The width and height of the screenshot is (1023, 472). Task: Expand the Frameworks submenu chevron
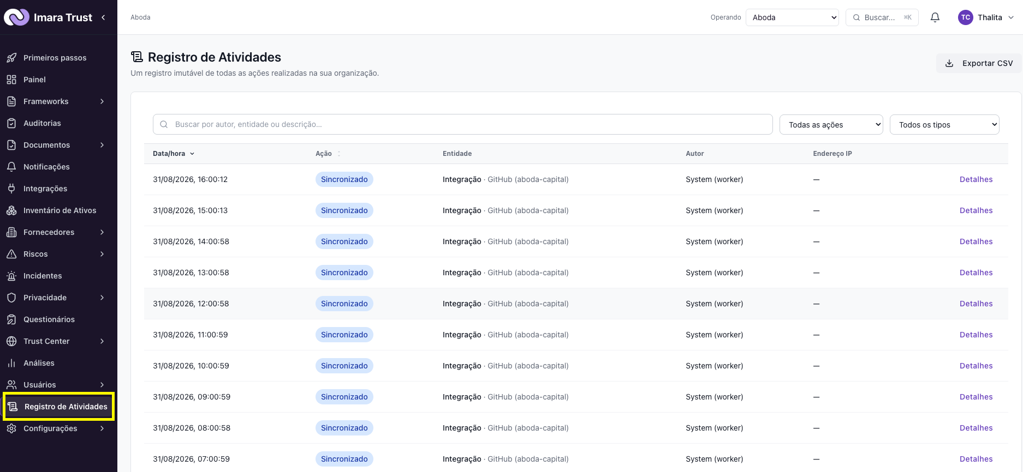point(102,101)
